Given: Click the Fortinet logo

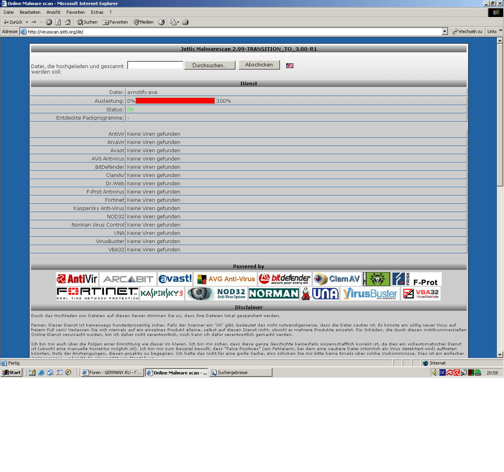Looking at the screenshot, I should coord(98,293).
